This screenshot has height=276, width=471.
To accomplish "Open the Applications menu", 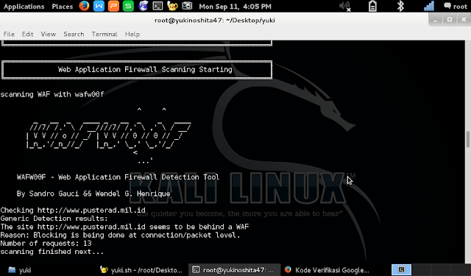I will click(x=24, y=7).
